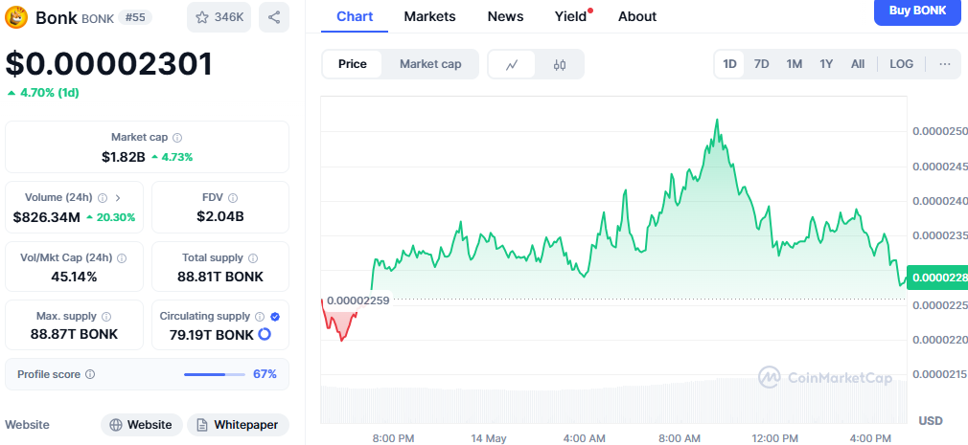Click the Profile score progress bar

click(215, 374)
